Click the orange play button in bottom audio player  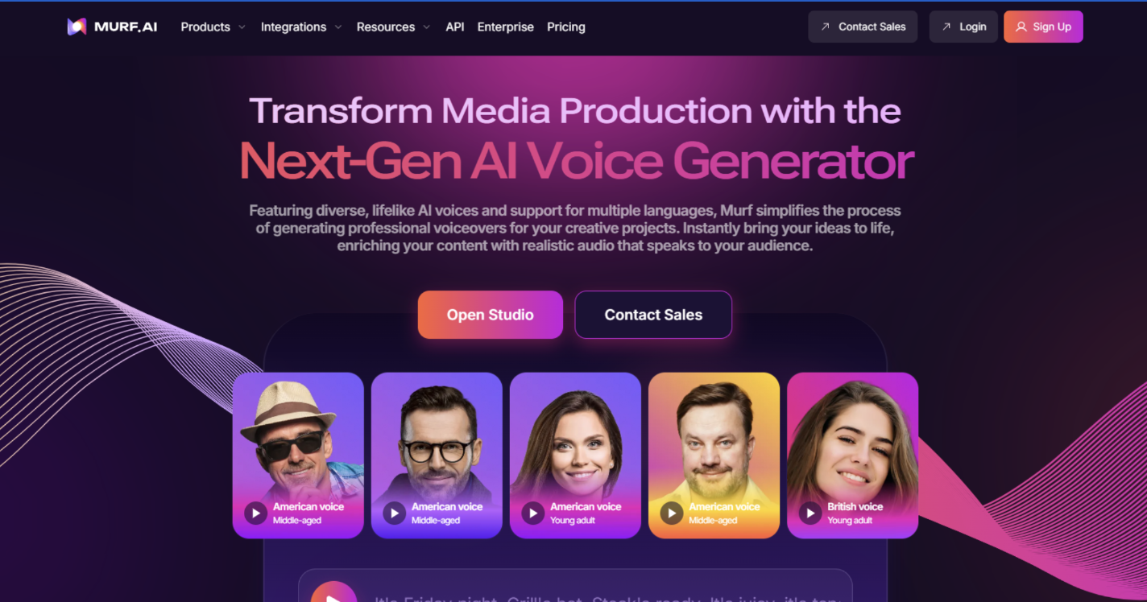coord(333,593)
